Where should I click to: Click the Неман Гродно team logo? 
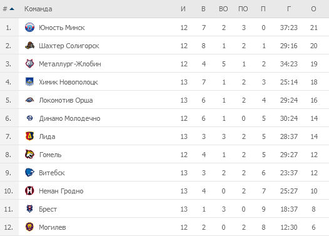[29, 191]
